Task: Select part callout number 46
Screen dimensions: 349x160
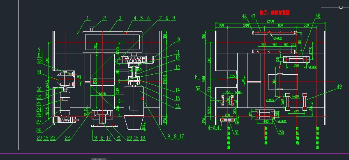Action: pyautogui.click(x=245, y=16)
